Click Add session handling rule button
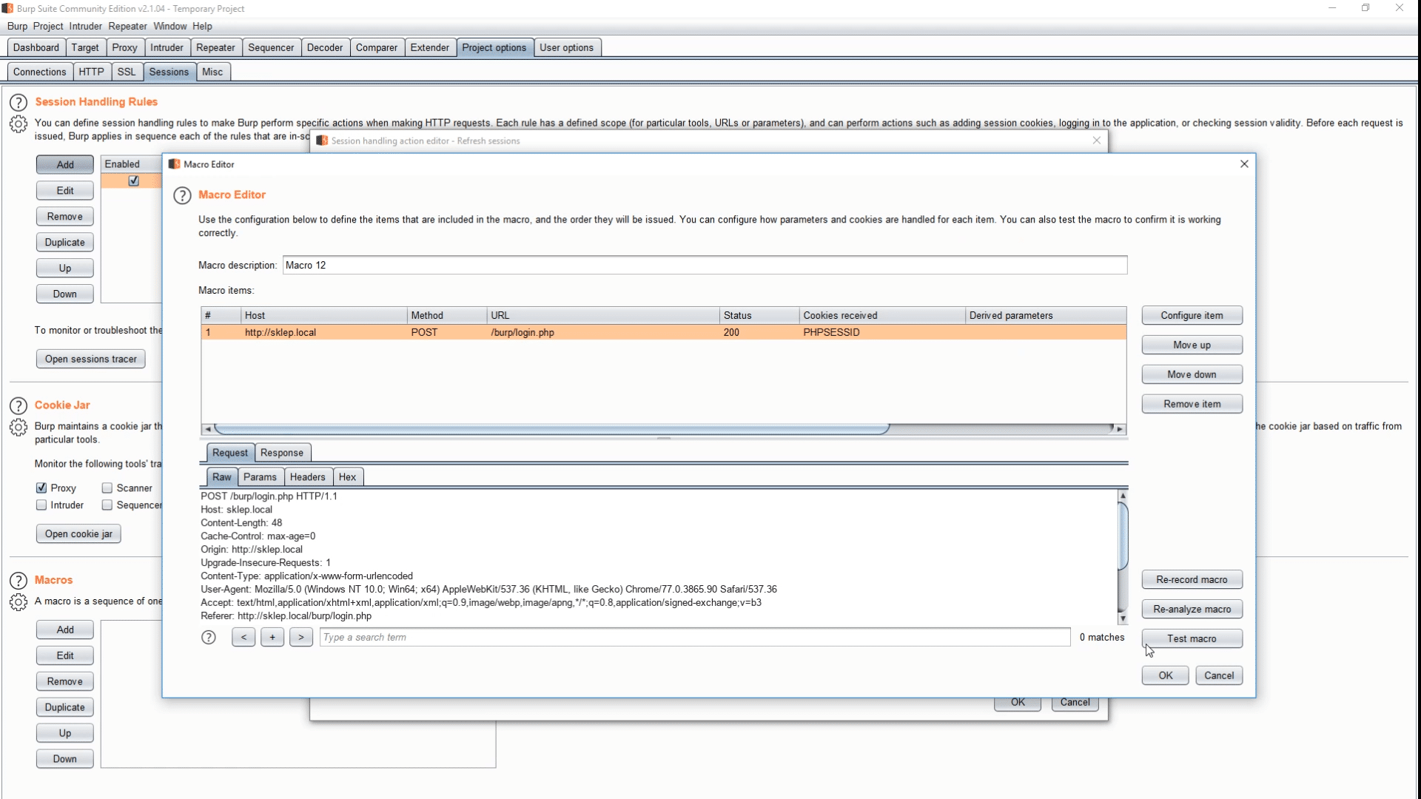This screenshot has height=799, width=1421. 65,164
